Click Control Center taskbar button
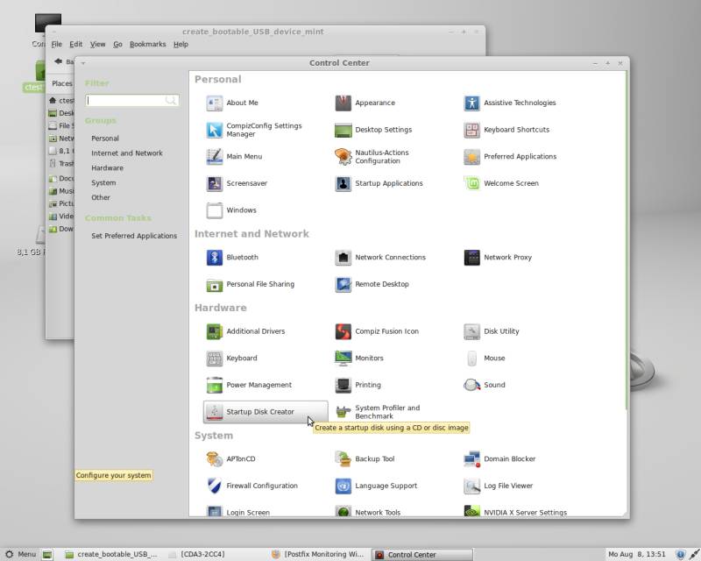 [x=422, y=555]
